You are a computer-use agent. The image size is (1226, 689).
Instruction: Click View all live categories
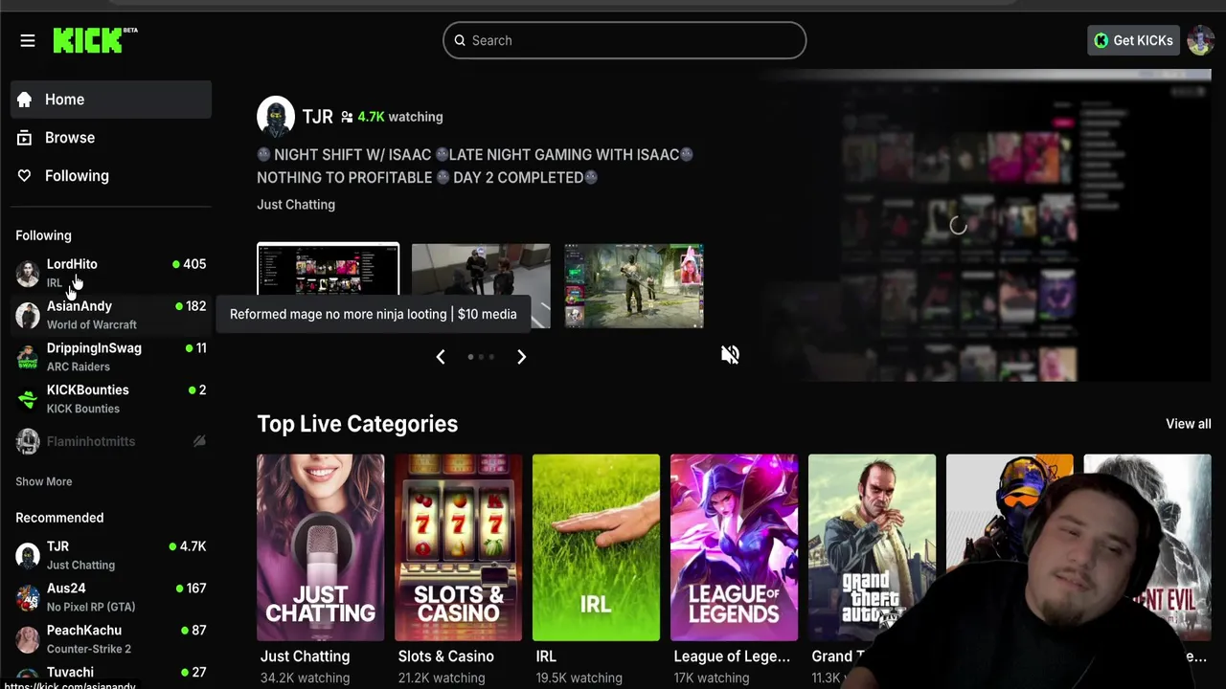point(1188,424)
